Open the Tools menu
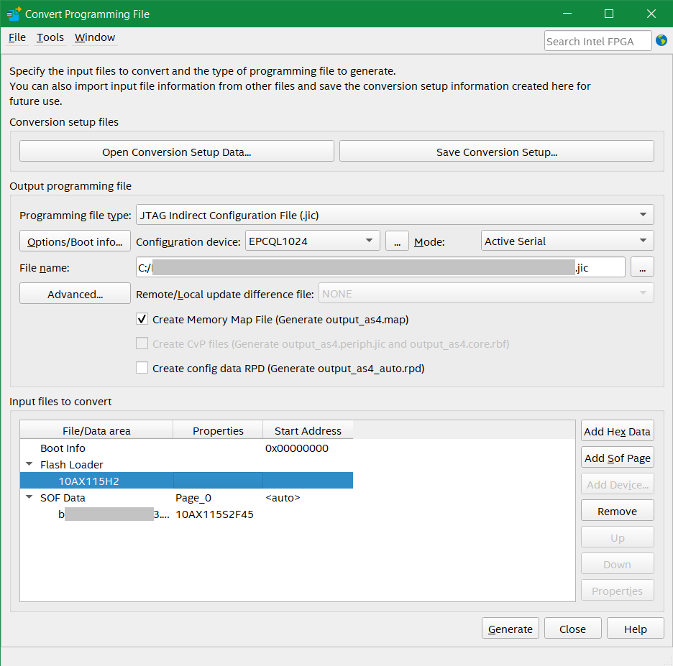 pos(50,37)
